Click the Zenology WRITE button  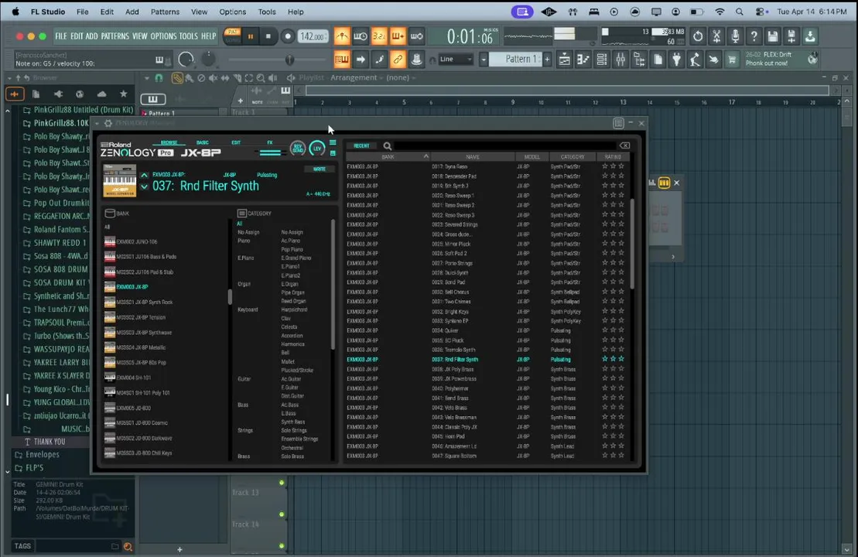click(319, 169)
